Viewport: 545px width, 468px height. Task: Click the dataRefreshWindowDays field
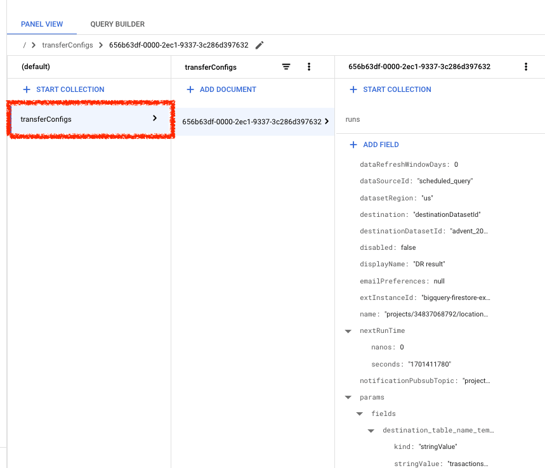pos(409,165)
